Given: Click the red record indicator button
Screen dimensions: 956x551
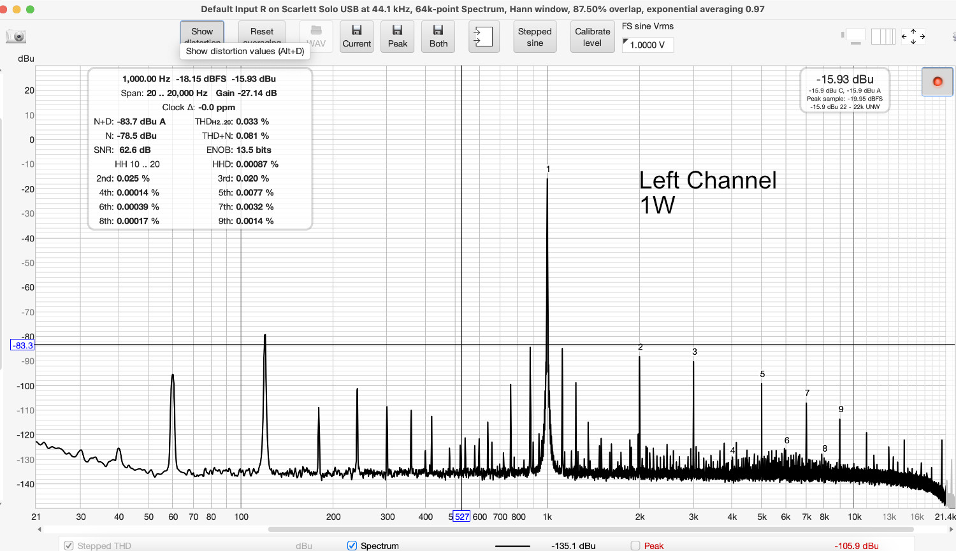Looking at the screenshot, I should point(937,82).
